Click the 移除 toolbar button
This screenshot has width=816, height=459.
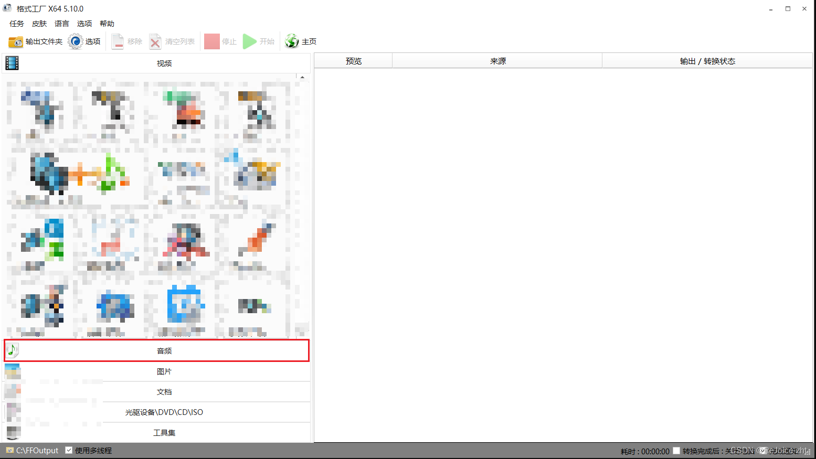(127, 41)
